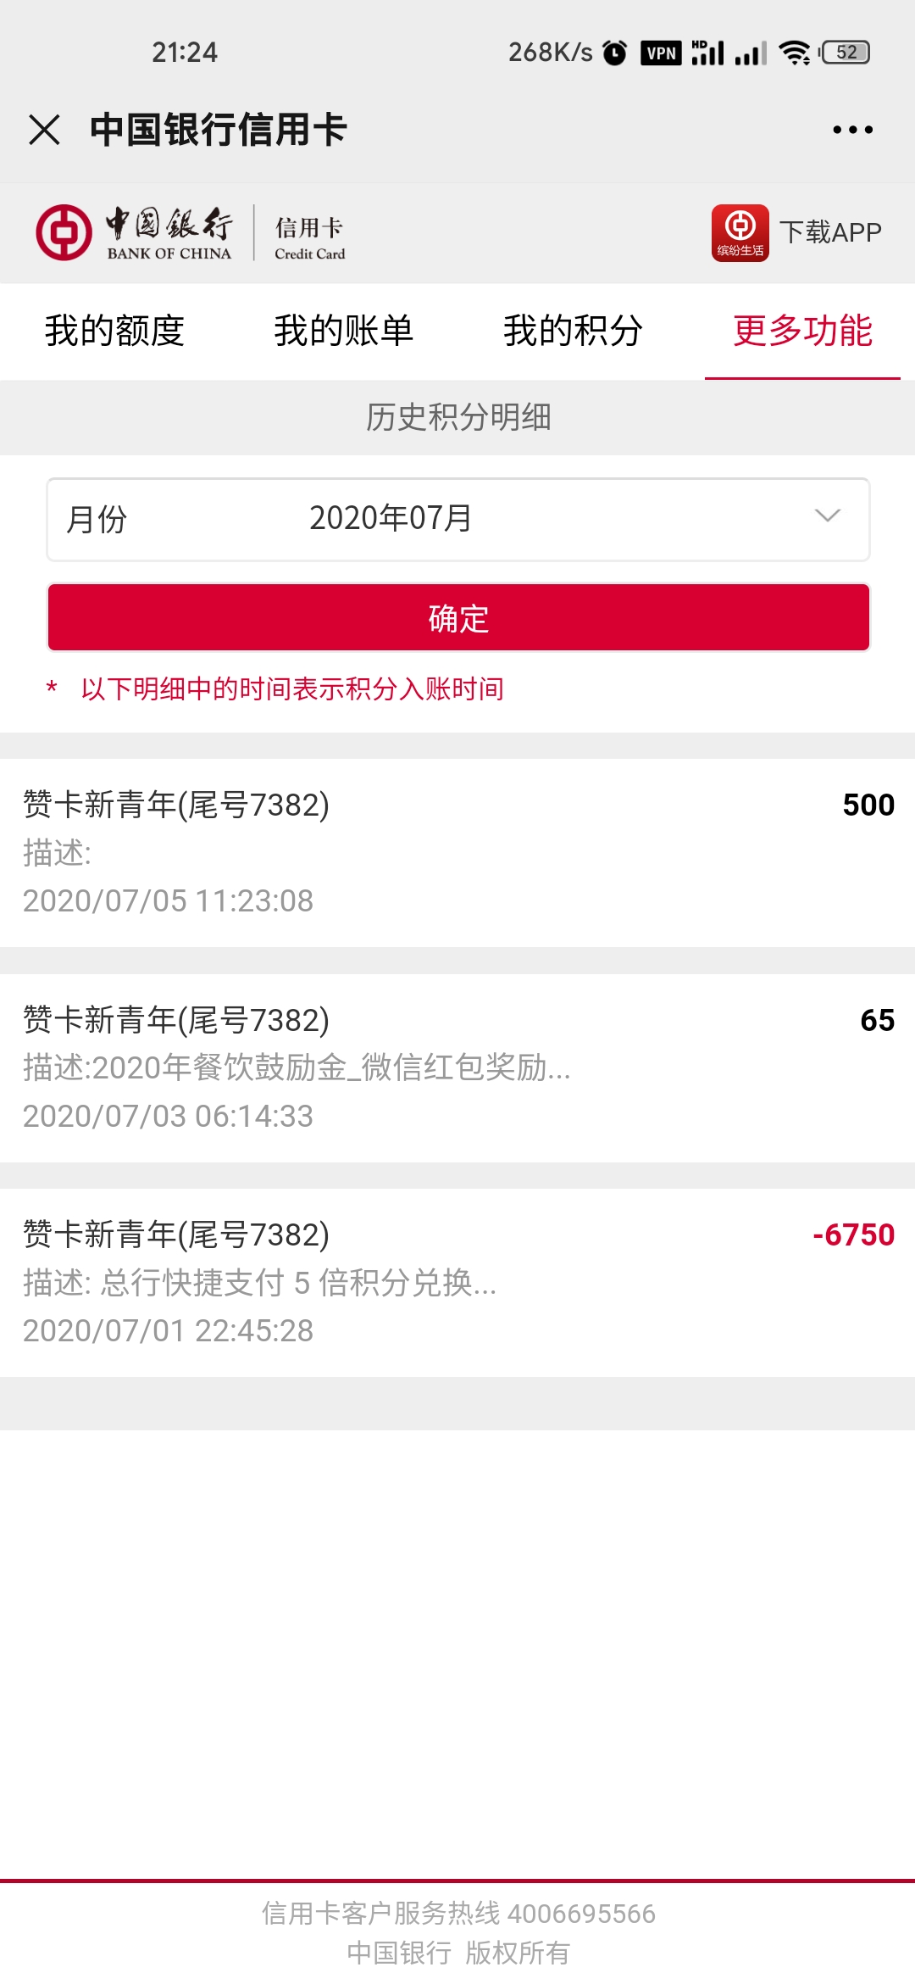Viewport: 915px width, 1984px height.
Task: Close the page with the X icon
Action: [x=44, y=130]
